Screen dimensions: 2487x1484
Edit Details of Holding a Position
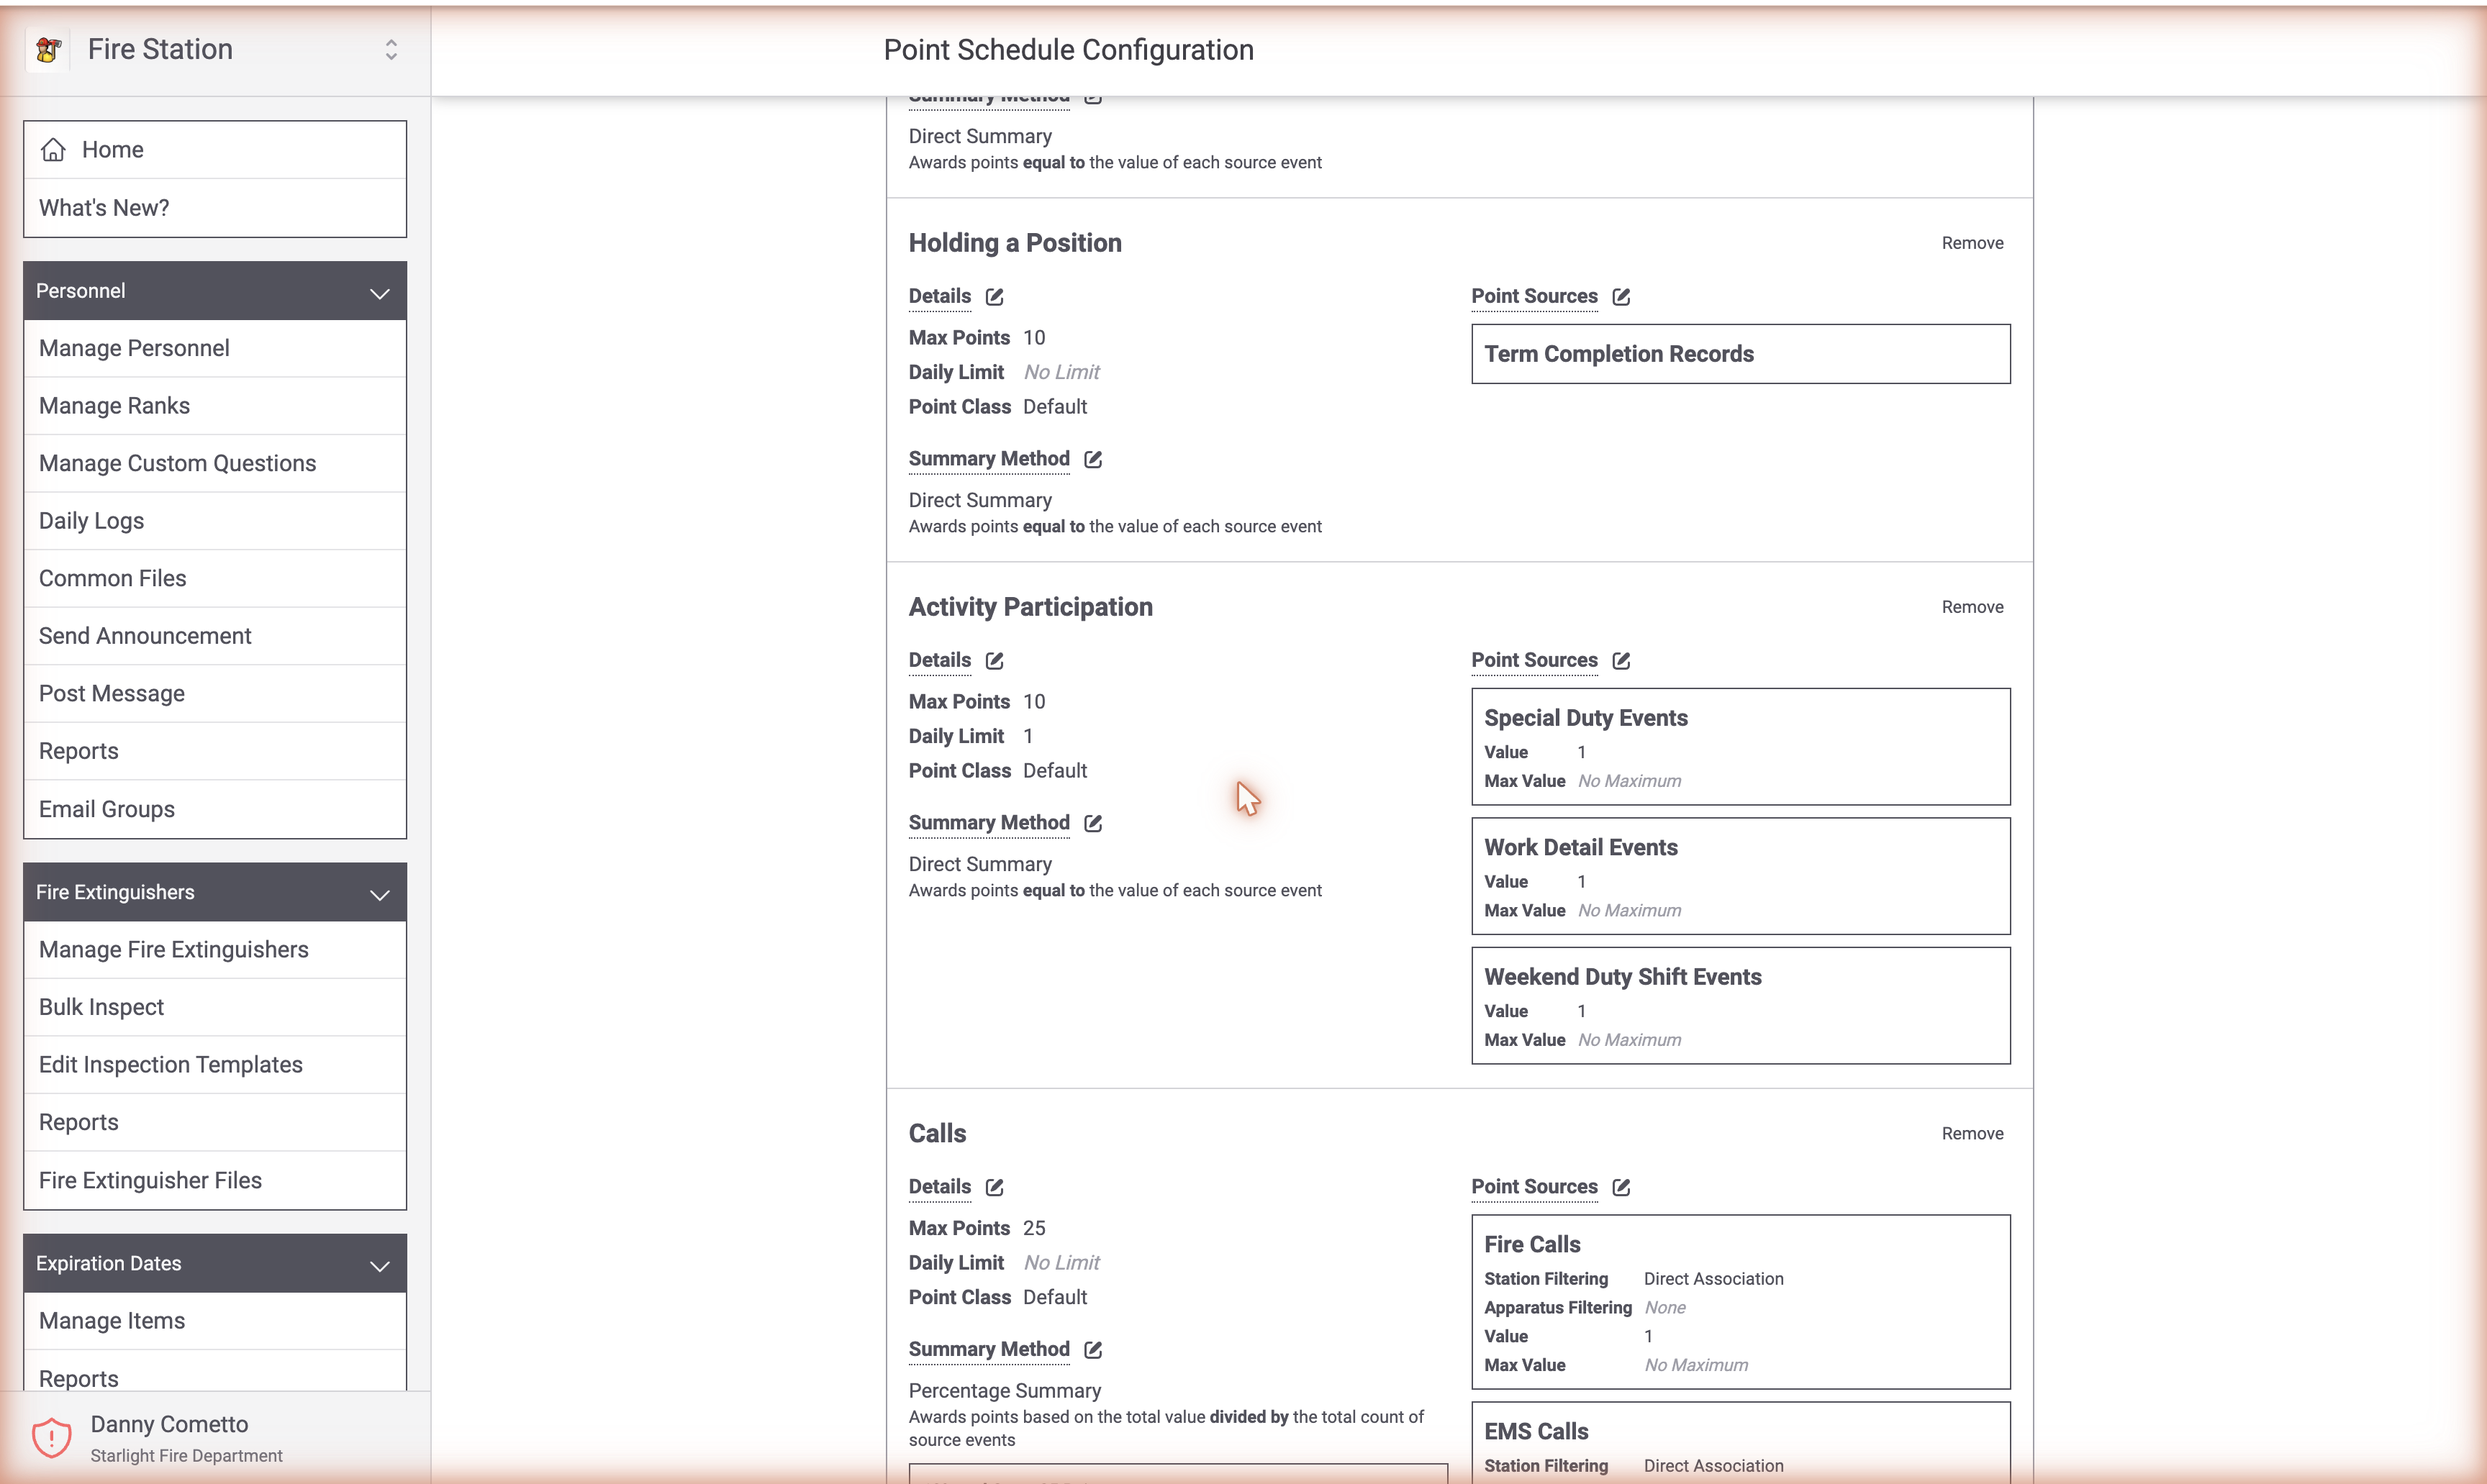tap(995, 297)
